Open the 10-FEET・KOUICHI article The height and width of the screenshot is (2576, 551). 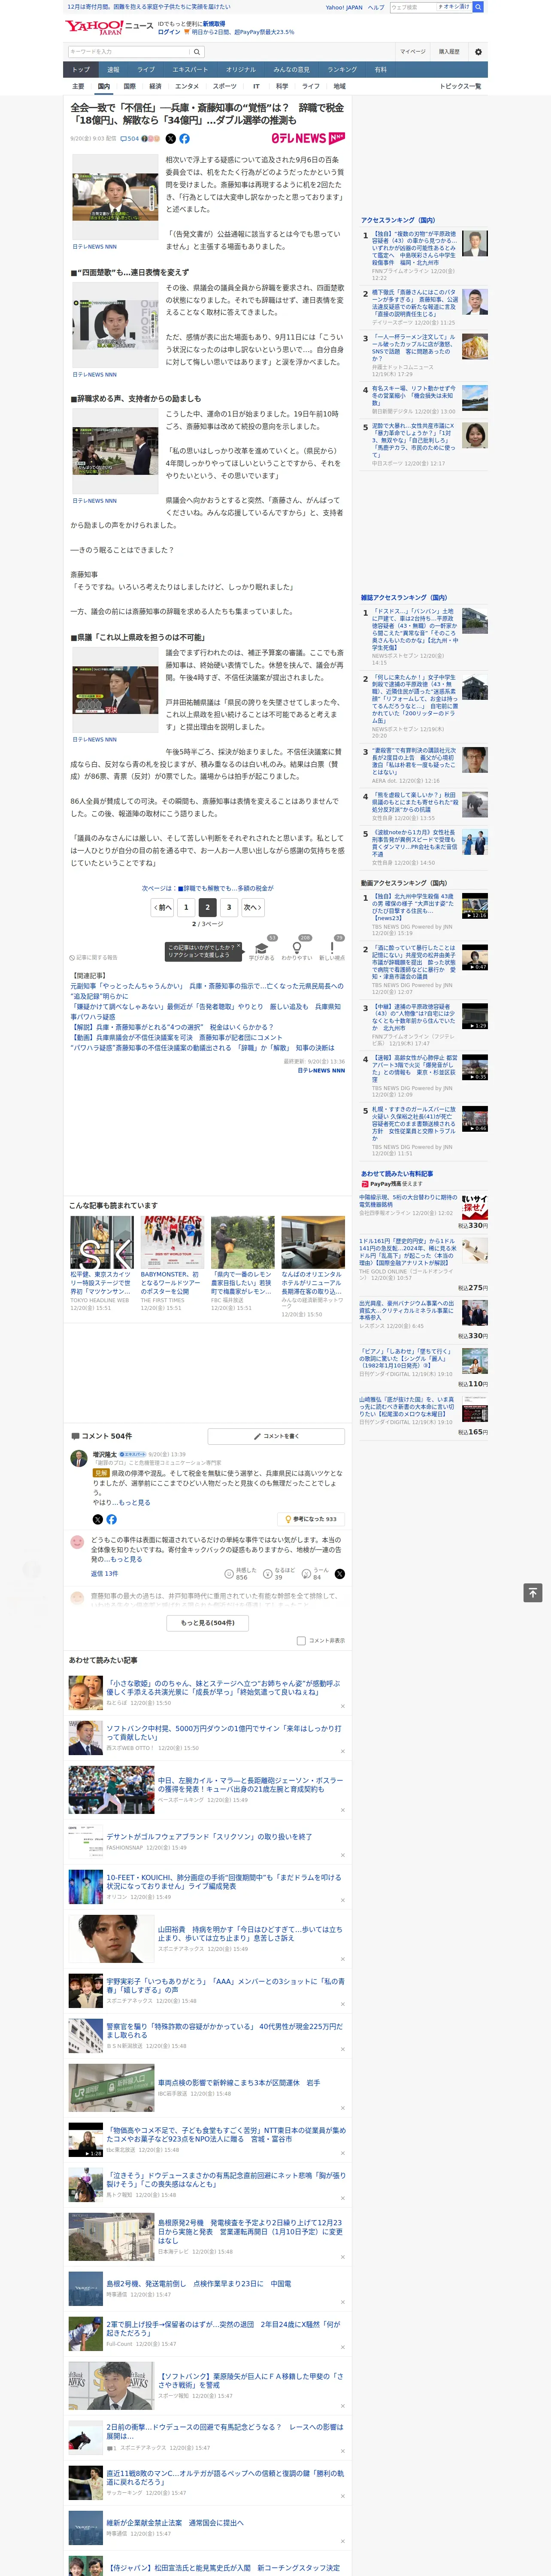point(224,1882)
